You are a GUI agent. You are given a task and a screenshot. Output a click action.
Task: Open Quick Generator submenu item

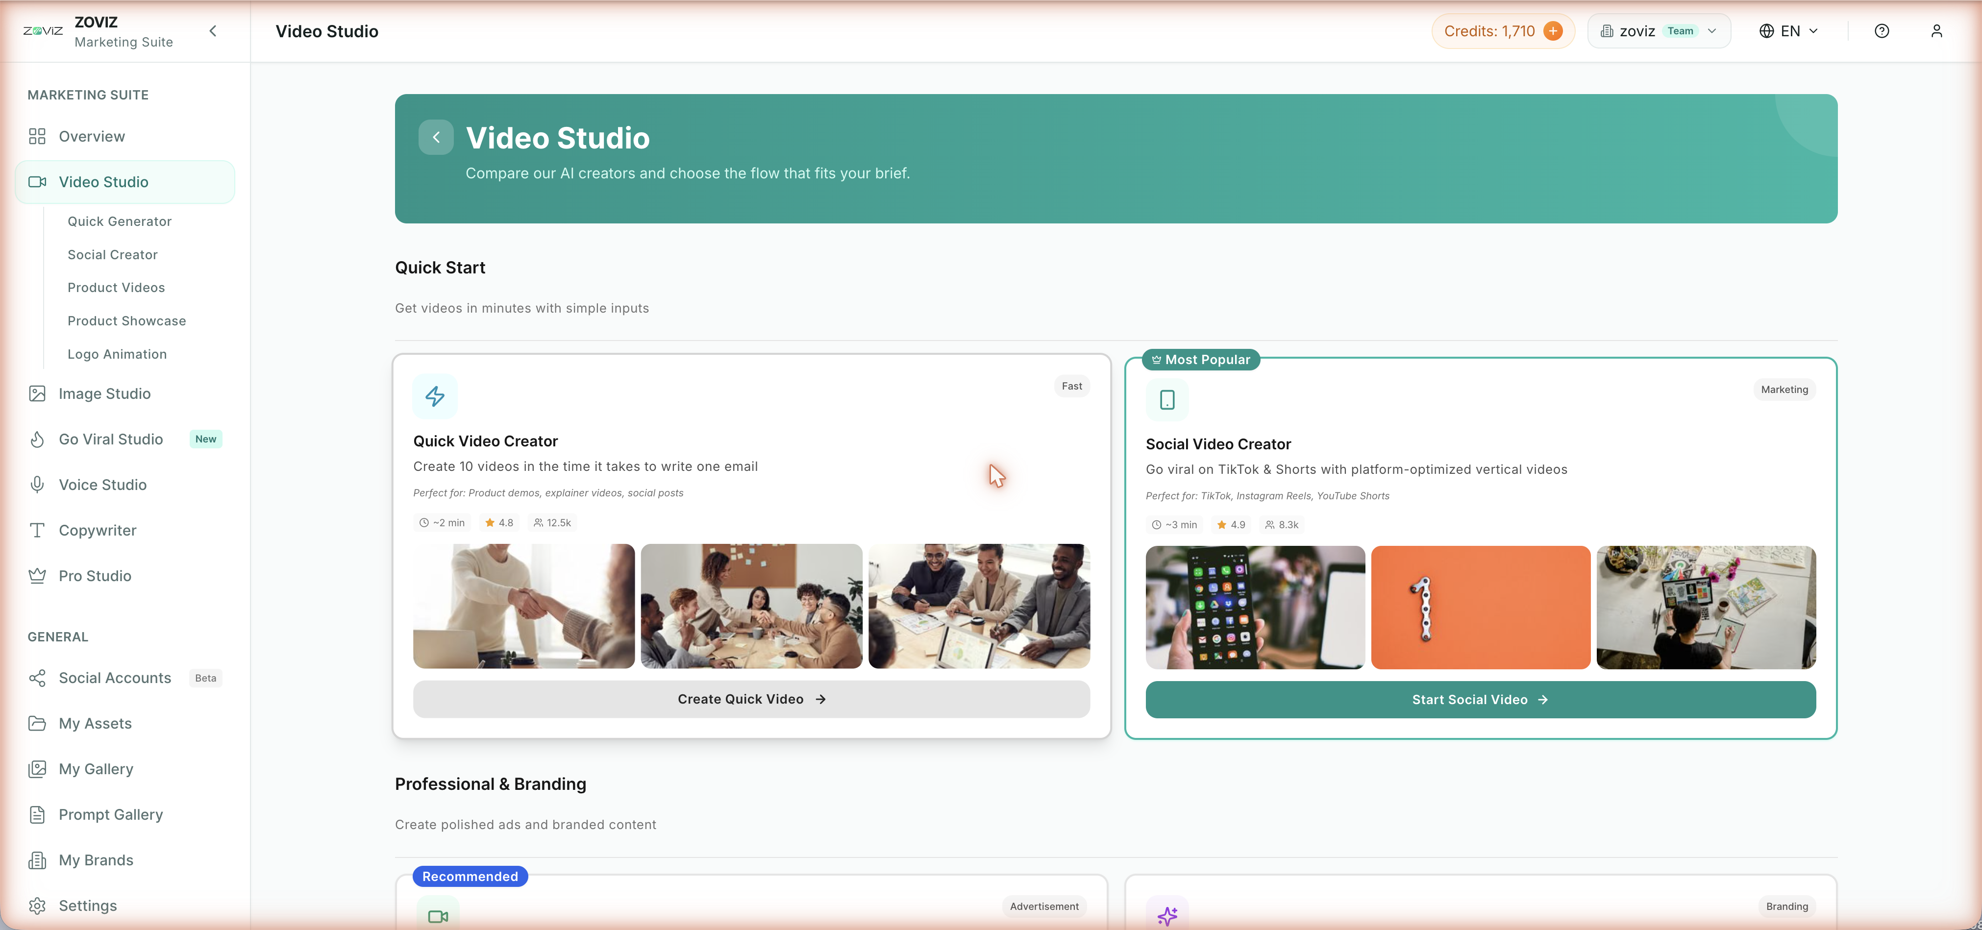pos(119,221)
